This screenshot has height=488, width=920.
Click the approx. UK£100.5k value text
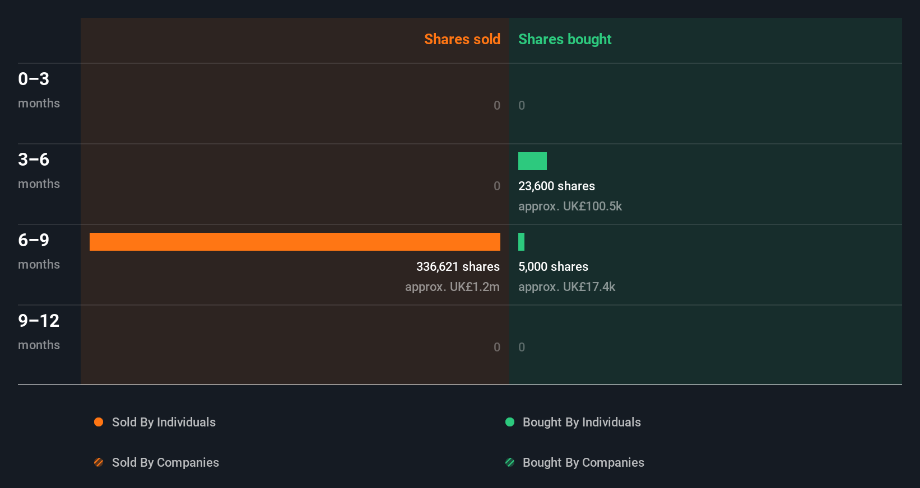point(570,206)
